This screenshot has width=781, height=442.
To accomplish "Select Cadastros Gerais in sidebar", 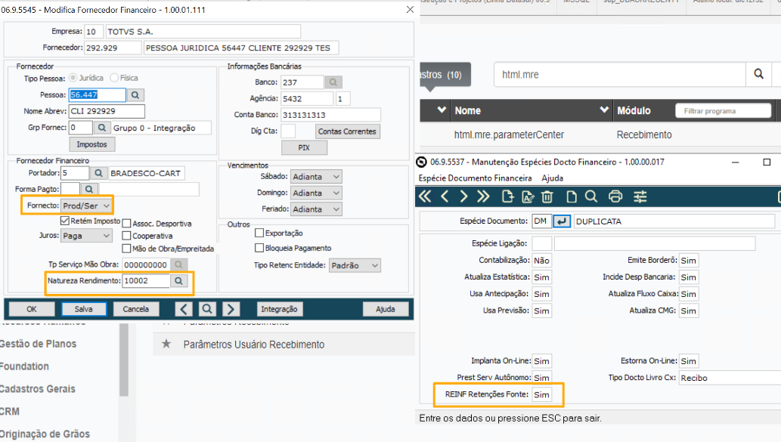I will point(38,389).
